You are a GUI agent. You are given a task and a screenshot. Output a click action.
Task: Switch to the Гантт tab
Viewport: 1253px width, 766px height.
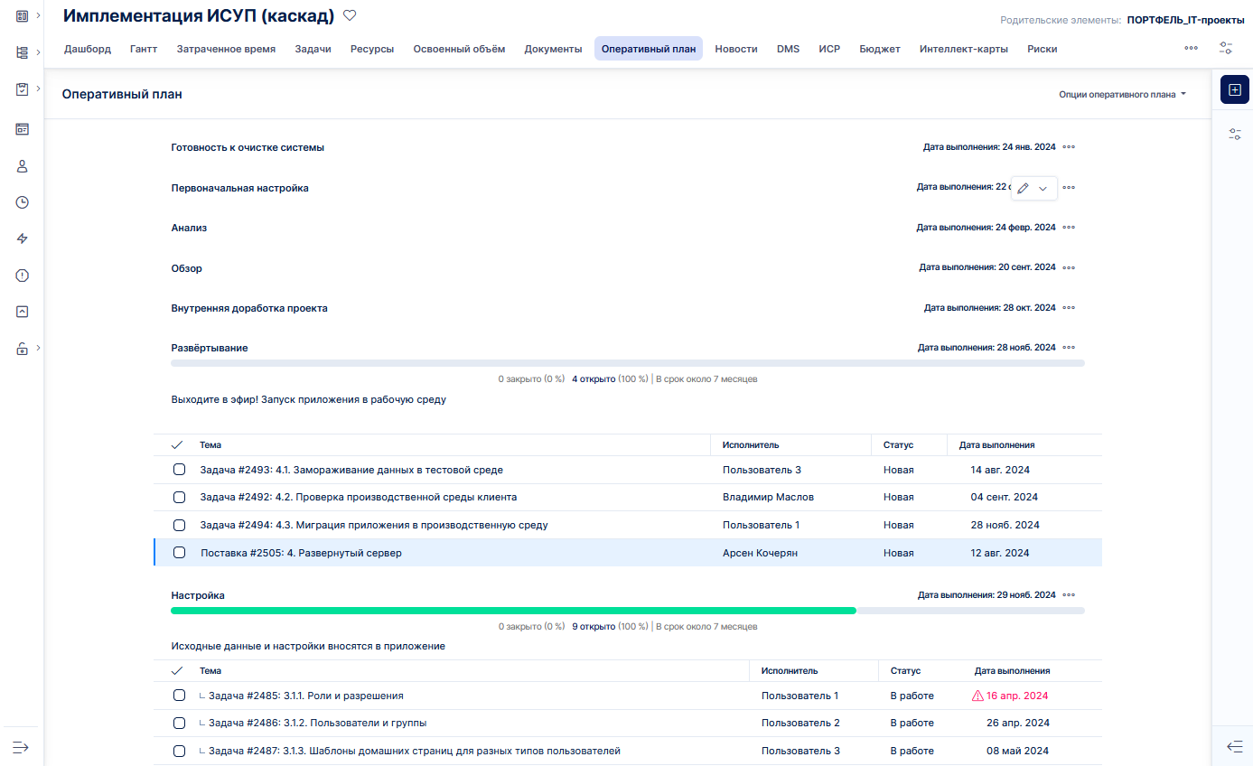(144, 49)
